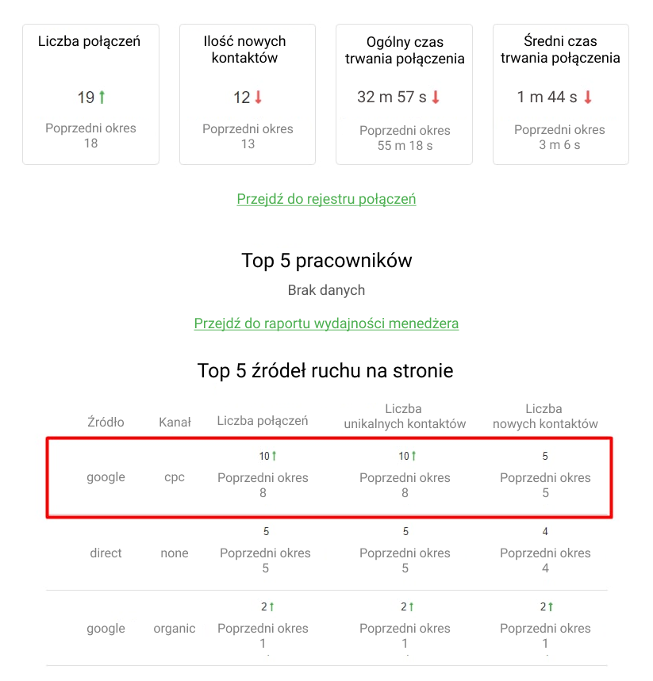Select Ogólny czas trwania połączenia card
This screenshot has height=681, width=653.
pyautogui.click(x=405, y=94)
